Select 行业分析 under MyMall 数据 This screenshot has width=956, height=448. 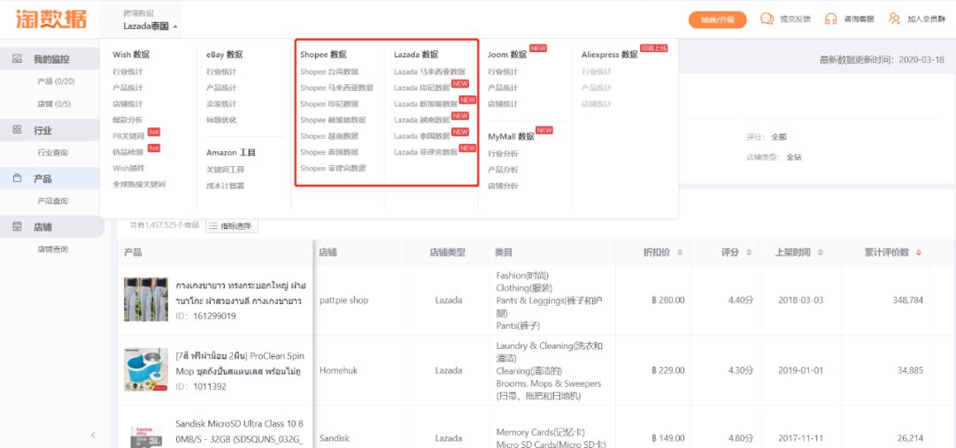[x=503, y=154]
